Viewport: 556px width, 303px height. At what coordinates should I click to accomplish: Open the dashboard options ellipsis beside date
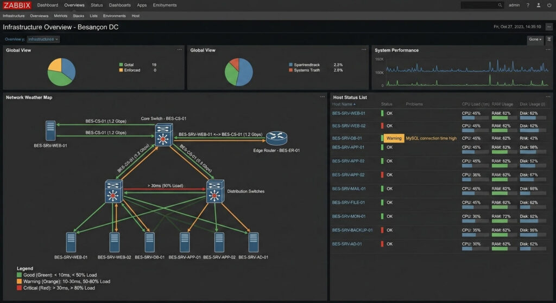click(549, 27)
